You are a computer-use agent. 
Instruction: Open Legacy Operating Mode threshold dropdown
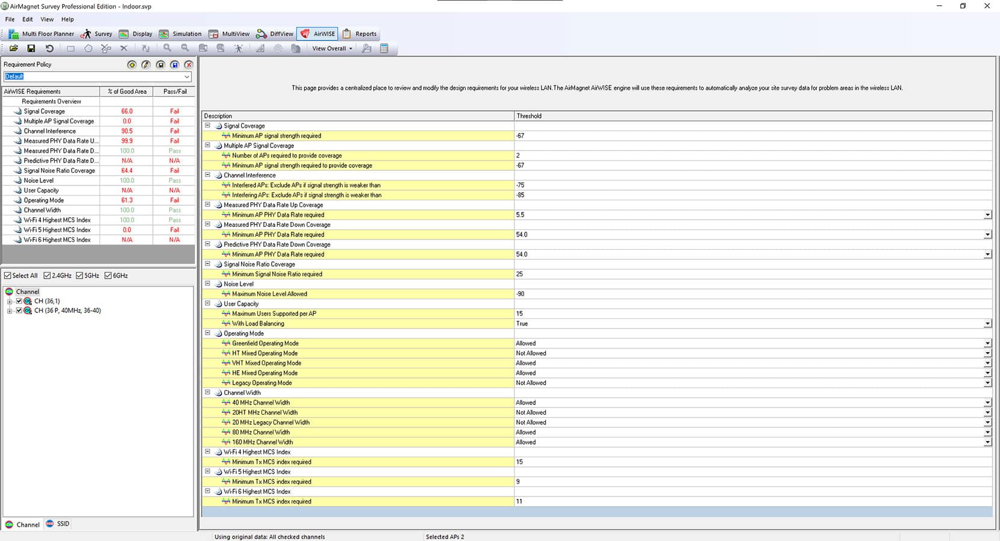(987, 383)
